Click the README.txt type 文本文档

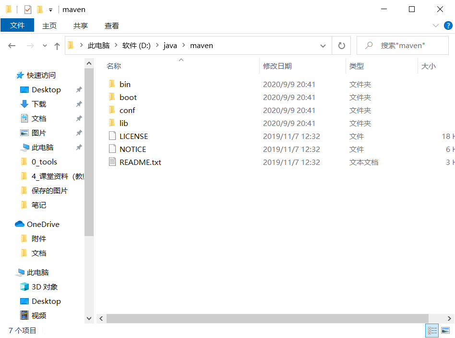(364, 162)
